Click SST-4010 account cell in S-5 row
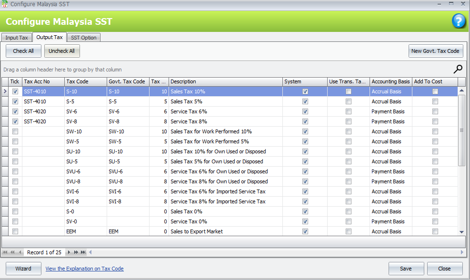Viewport: 470px width, 280px height. (x=43, y=101)
